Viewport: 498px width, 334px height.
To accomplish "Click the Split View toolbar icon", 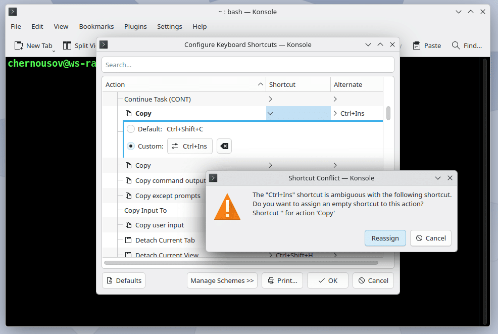I will click(x=67, y=46).
